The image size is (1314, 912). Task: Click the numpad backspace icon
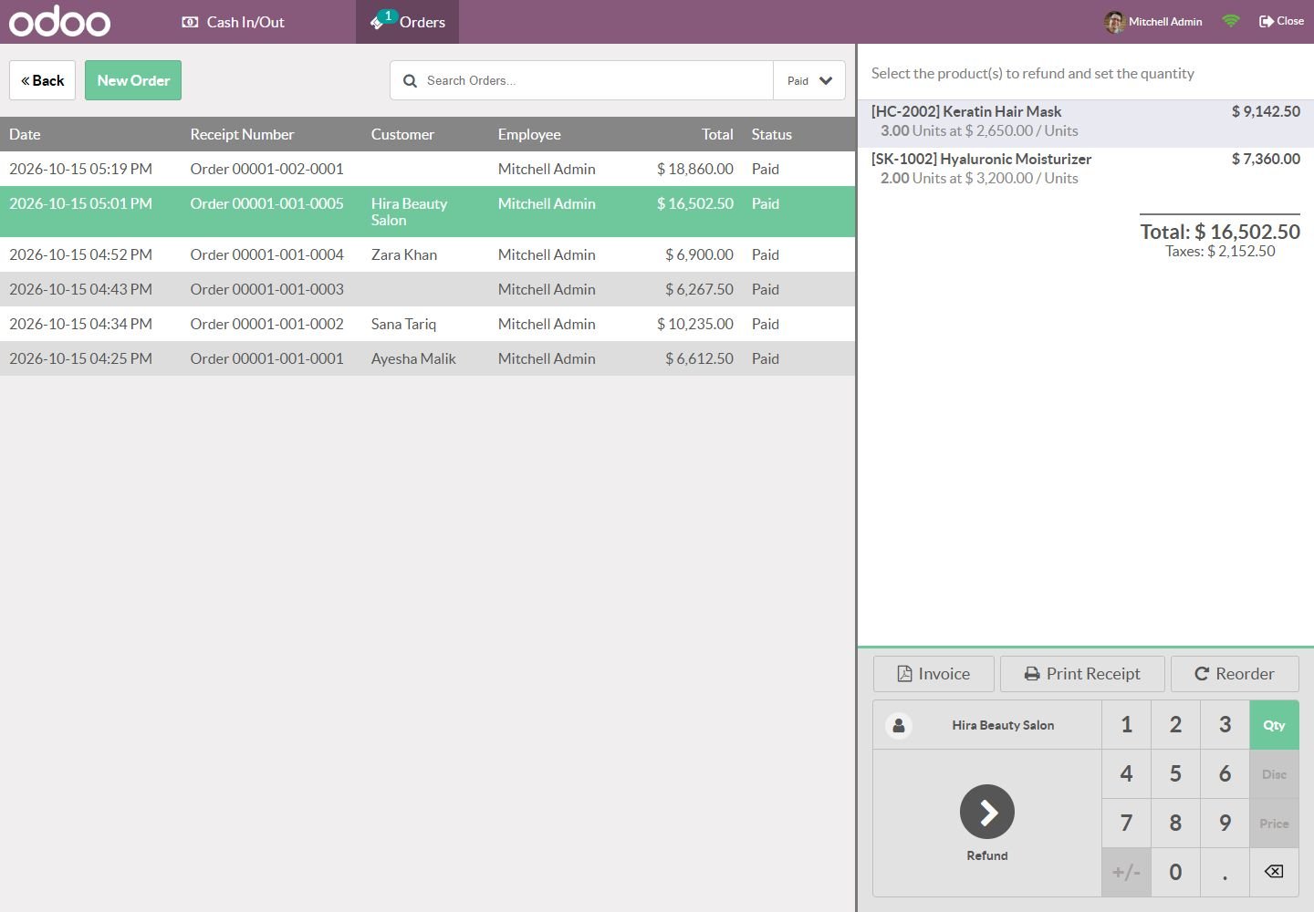[1274, 872]
